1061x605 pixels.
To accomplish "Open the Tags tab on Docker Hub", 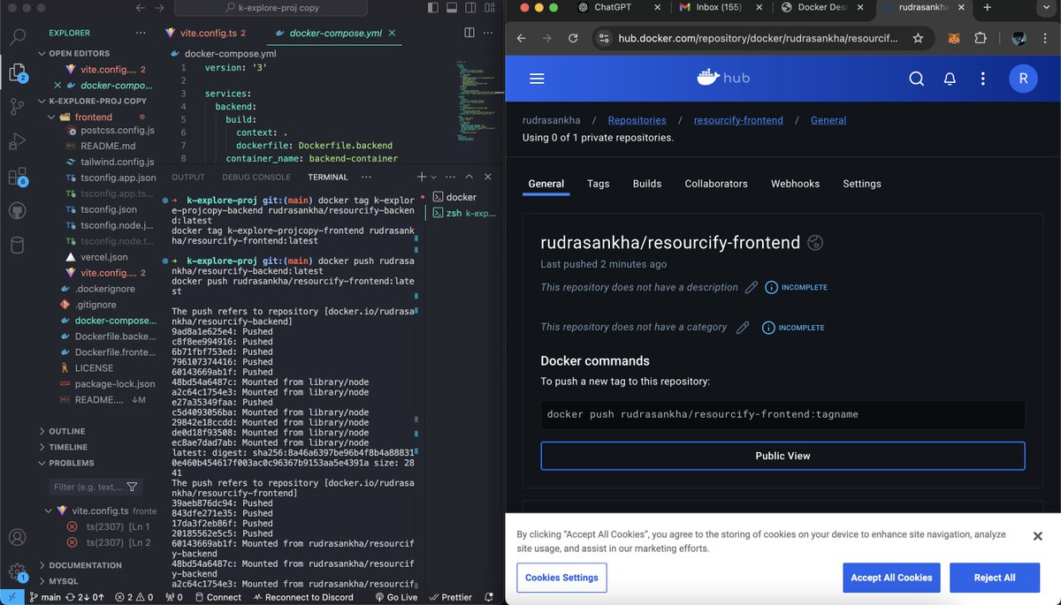I will tap(599, 184).
